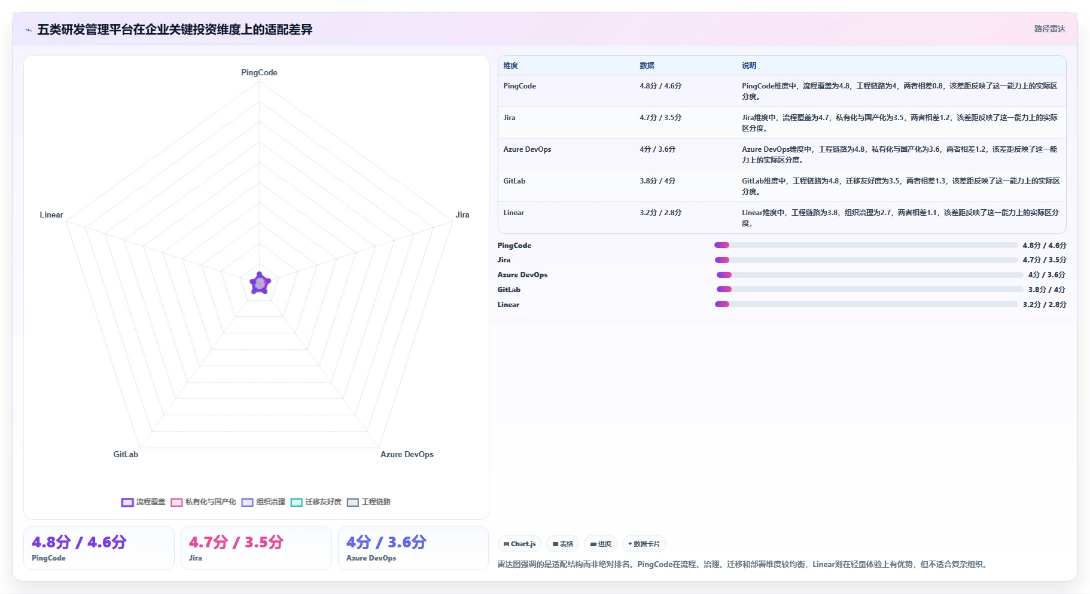Click the page title heading
Screen dimensions: 1090x594
(175, 29)
